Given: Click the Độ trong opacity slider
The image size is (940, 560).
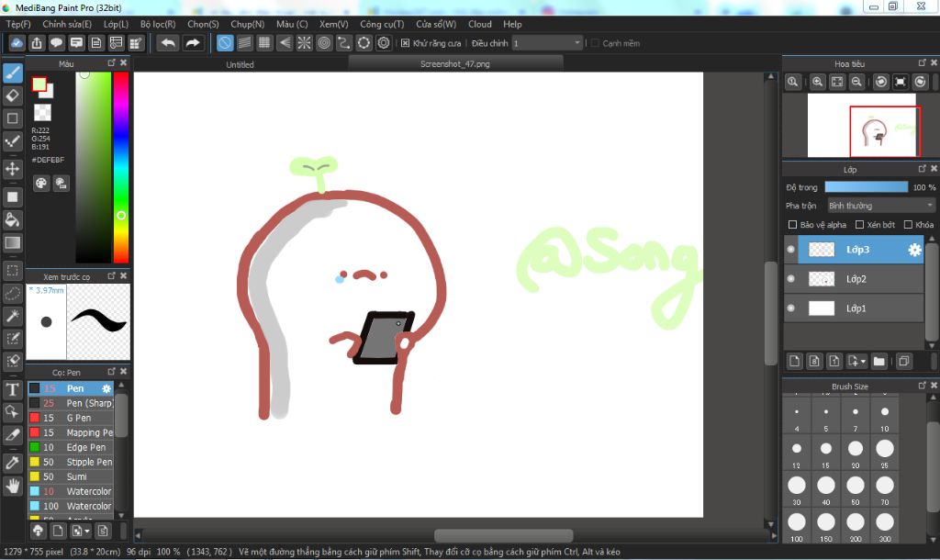Looking at the screenshot, I should coord(866,187).
